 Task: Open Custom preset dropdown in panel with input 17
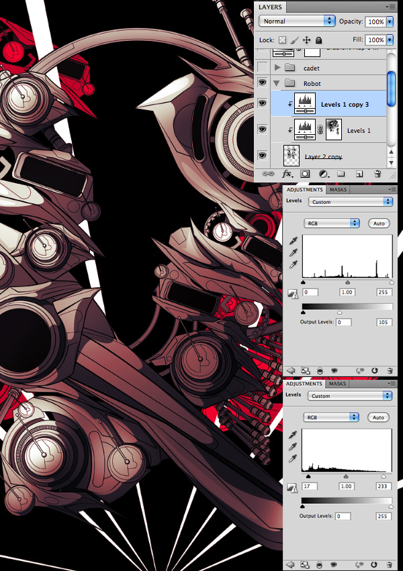click(x=349, y=396)
